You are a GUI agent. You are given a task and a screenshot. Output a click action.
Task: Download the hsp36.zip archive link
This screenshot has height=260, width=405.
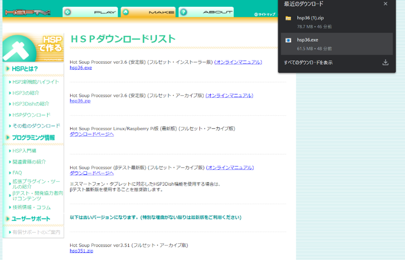point(80,101)
